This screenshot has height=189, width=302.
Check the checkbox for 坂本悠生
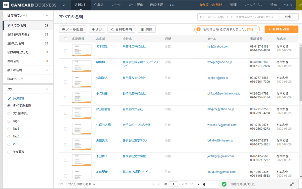pyautogui.click(x=66, y=51)
